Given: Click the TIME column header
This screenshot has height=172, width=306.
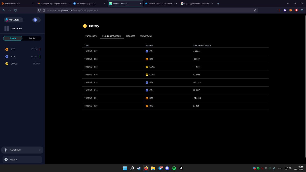Looking at the screenshot, I should [x=87, y=45].
